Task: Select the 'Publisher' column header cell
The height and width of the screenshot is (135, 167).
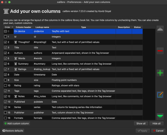Action: (24, 113)
